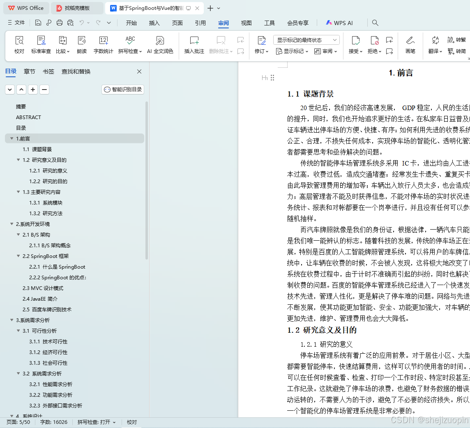Select 3.2.2 功能需求分析 outline item
Screen dimensions: 470x428
[x=51, y=395]
